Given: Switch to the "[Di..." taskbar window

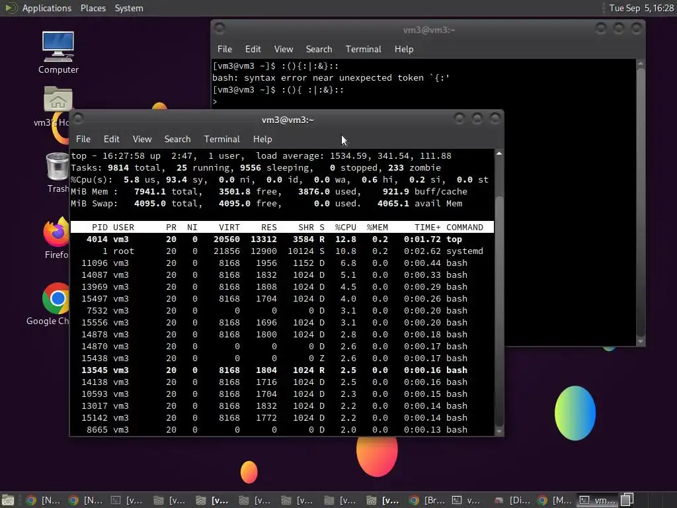Looking at the screenshot, I should point(512,500).
